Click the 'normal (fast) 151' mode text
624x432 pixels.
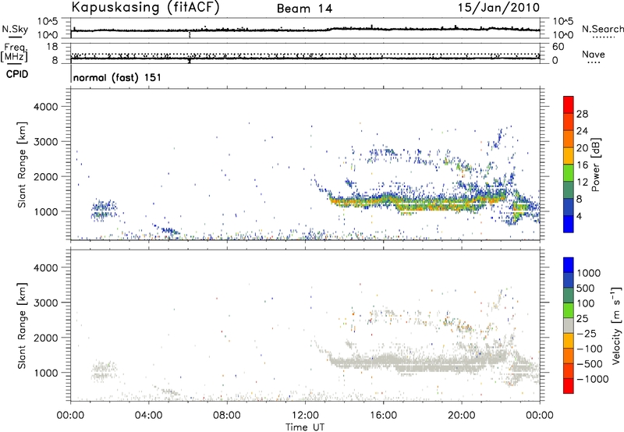coord(117,77)
